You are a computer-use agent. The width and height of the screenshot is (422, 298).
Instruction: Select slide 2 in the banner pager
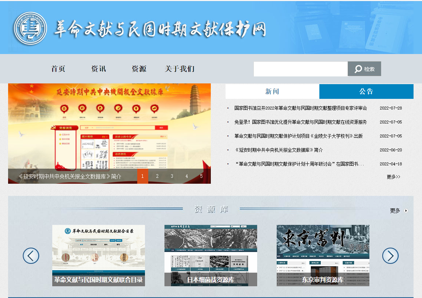[x=157, y=176]
